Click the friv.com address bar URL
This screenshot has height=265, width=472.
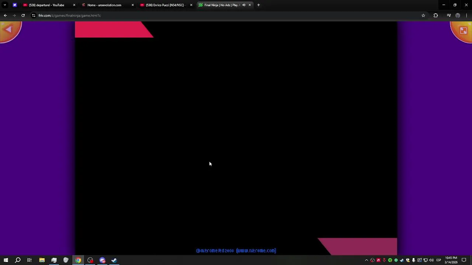click(69, 15)
